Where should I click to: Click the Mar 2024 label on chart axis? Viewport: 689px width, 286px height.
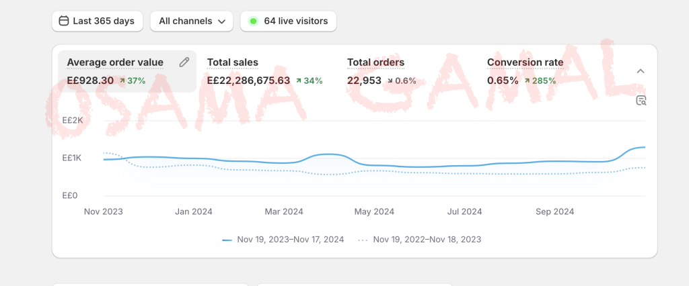point(283,211)
